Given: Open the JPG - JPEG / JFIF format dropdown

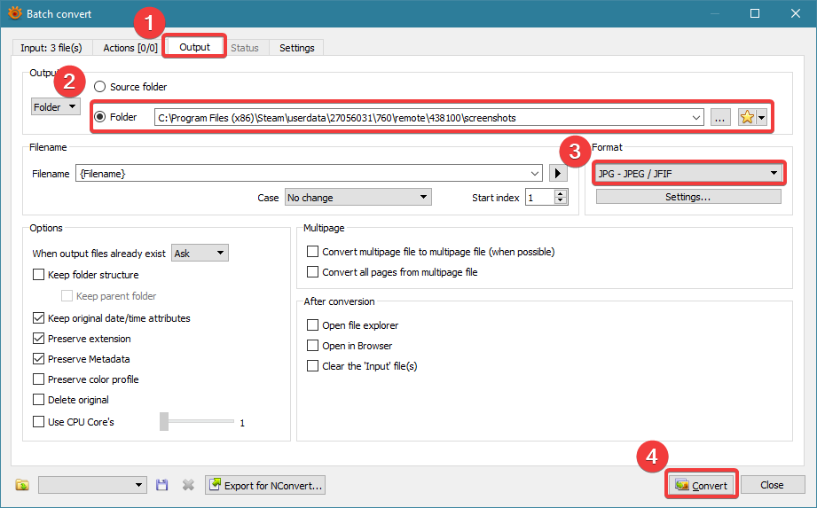Looking at the screenshot, I should [x=688, y=174].
